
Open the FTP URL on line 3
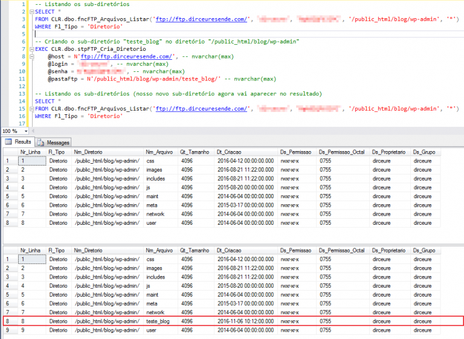201,19
